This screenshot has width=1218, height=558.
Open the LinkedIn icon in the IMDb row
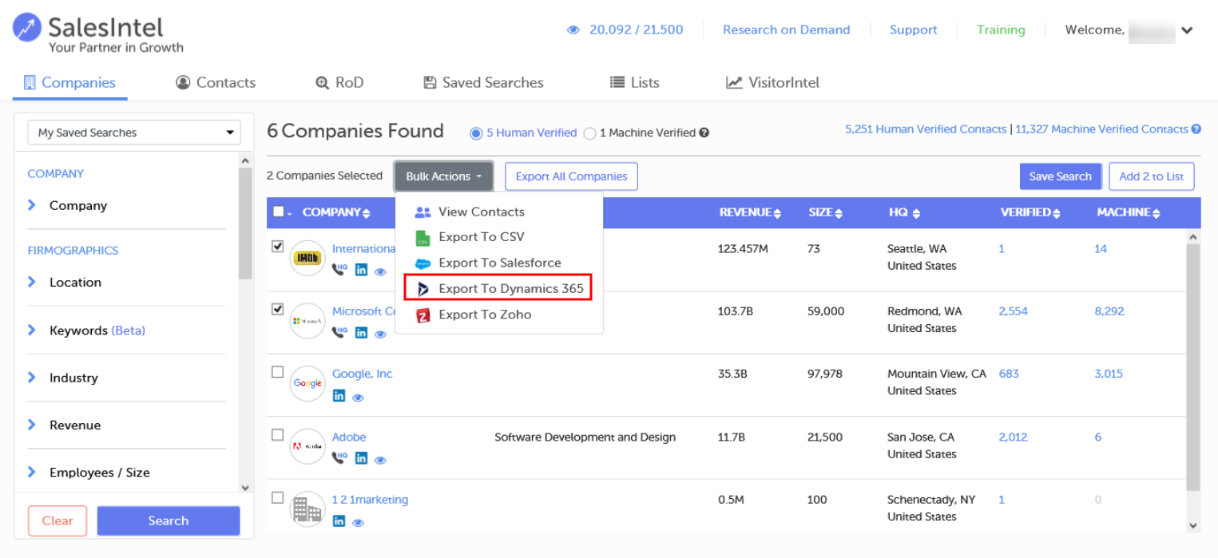pos(361,270)
